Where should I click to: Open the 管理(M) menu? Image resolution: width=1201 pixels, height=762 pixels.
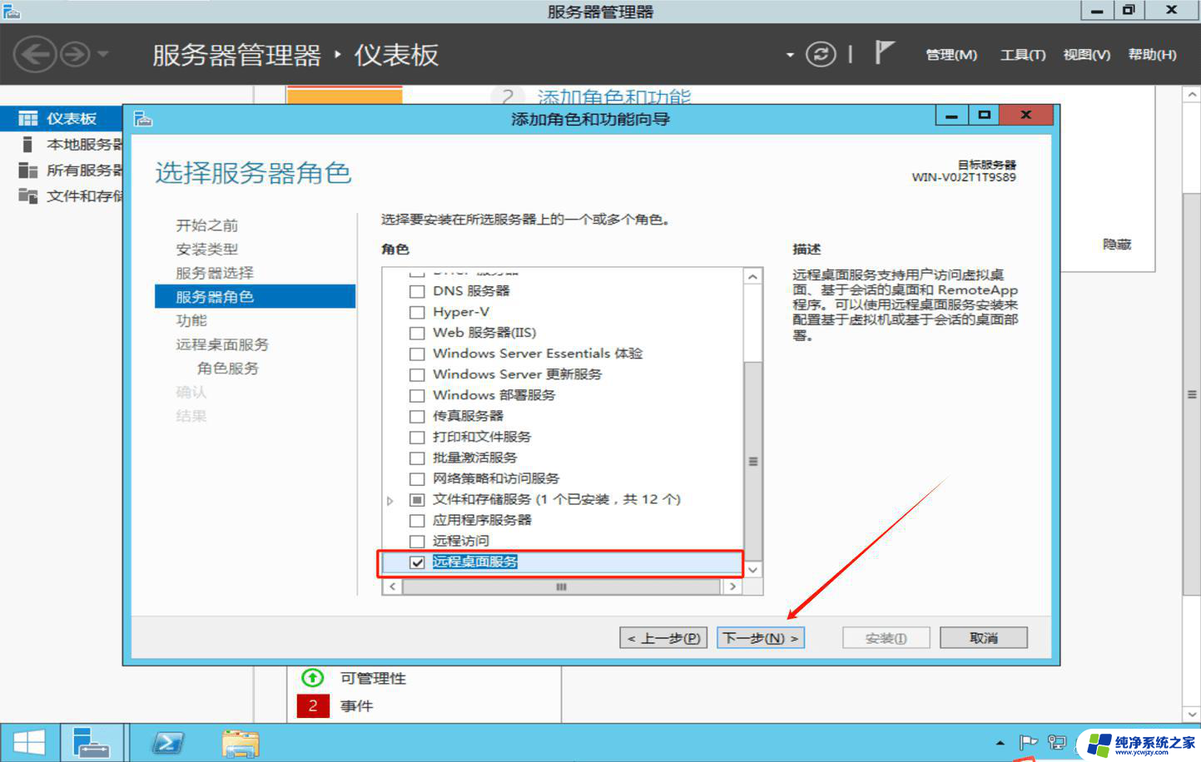pyautogui.click(x=951, y=55)
